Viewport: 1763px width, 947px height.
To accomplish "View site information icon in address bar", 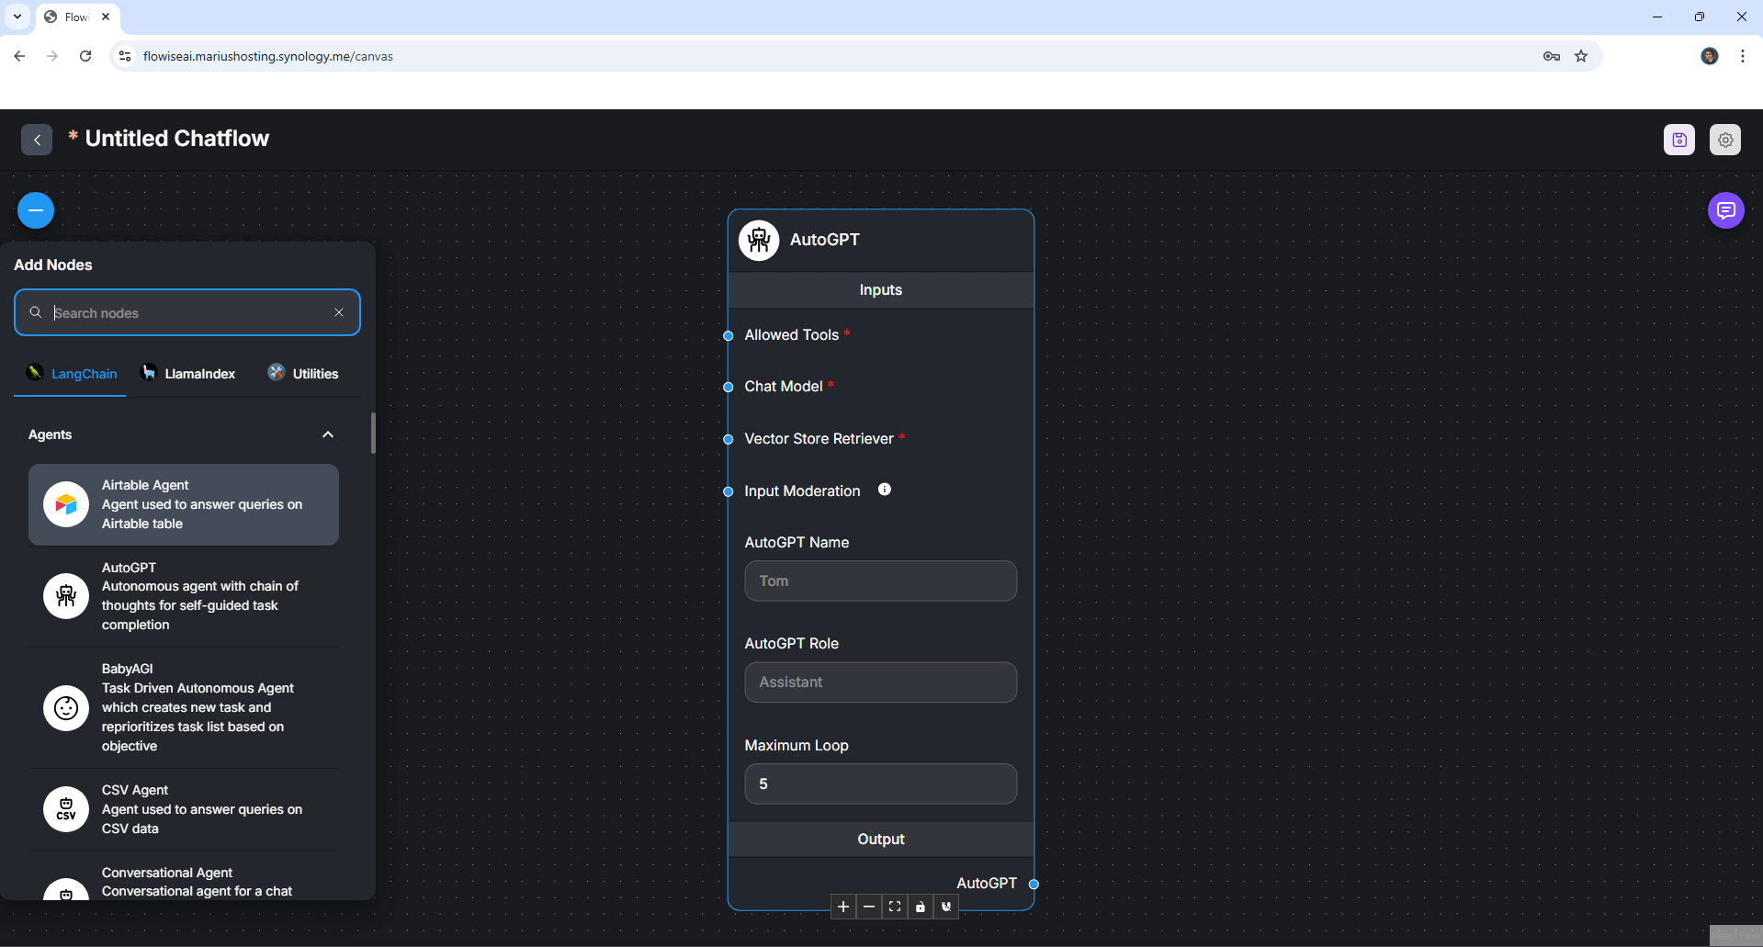I will point(126,56).
